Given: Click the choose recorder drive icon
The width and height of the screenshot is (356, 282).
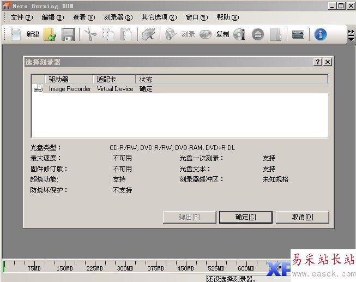Looking at the screenshot, I should (298, 35).
